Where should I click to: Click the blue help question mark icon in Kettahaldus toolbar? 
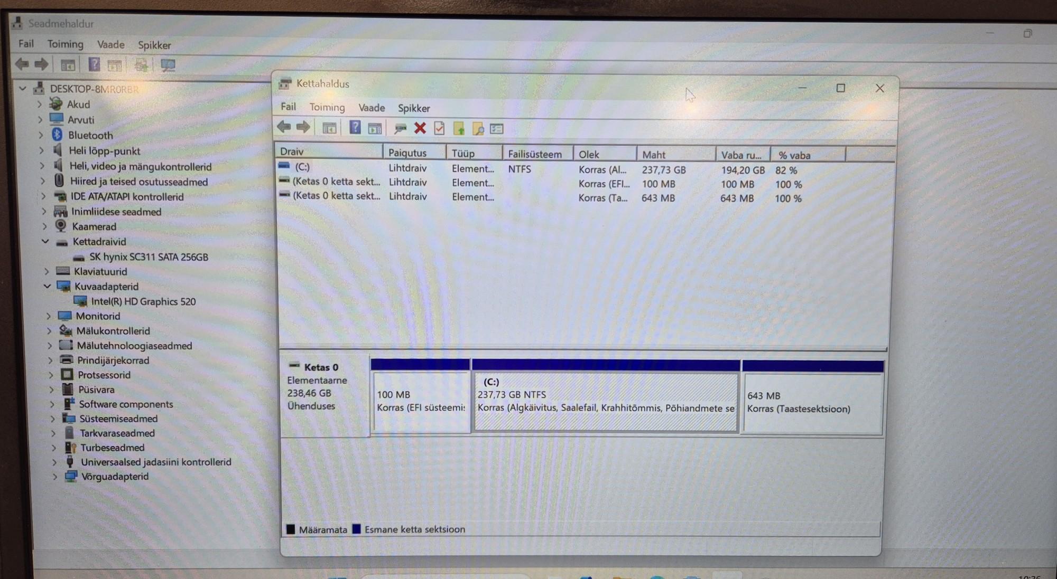[x=355, y=127]
